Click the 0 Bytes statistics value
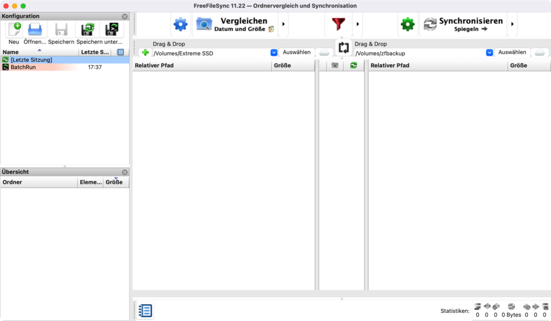 pyautogui.click(x=511, y=315)
